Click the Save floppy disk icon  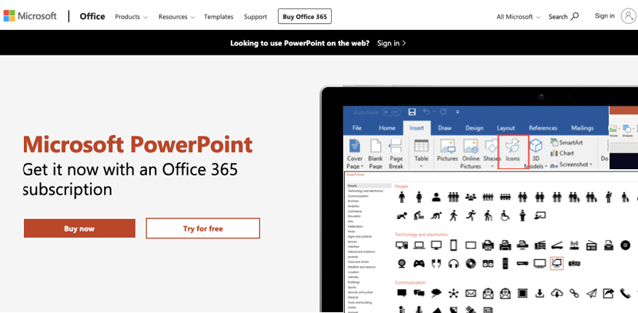412,112
